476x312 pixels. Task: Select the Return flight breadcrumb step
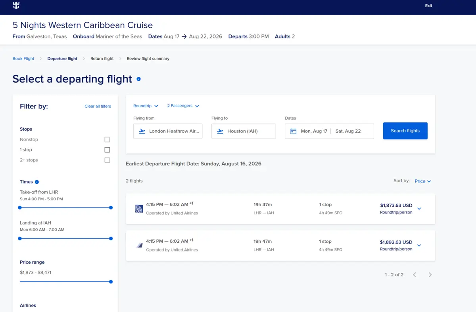point(102,59)
